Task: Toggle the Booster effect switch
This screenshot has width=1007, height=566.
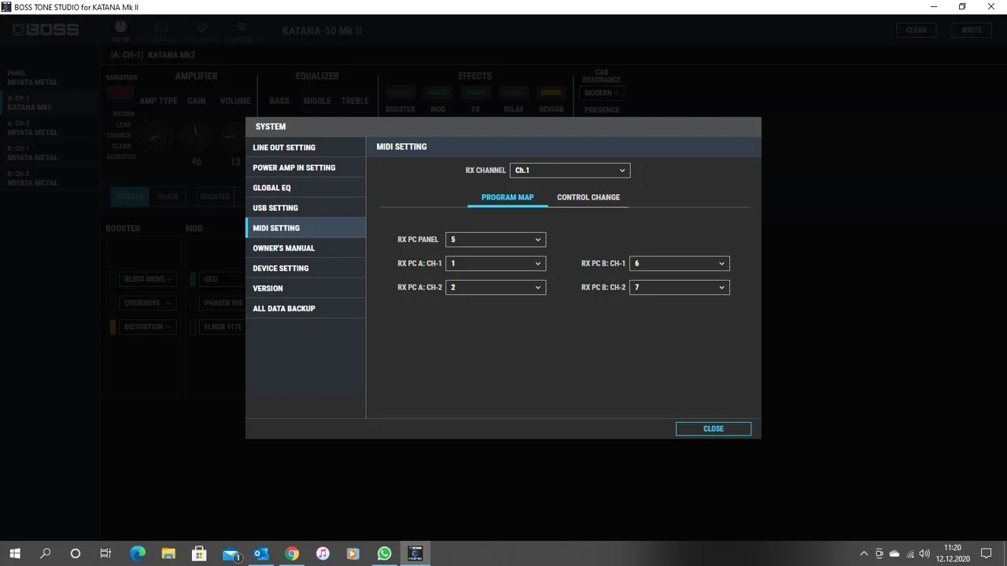Action: tap(400, 93)
